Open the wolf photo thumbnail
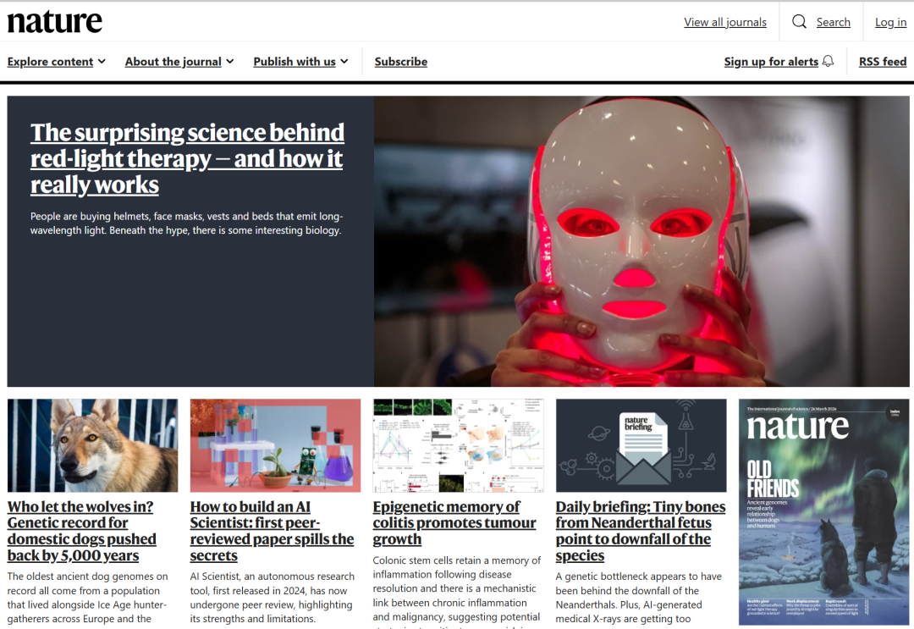Screen dimensions: 914x629 pos(93,445)
